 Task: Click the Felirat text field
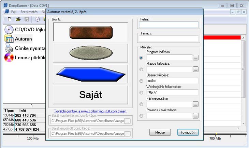[x=169, y=25]
